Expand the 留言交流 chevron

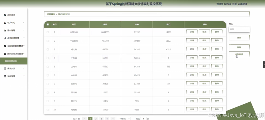(x=24, y=68)
